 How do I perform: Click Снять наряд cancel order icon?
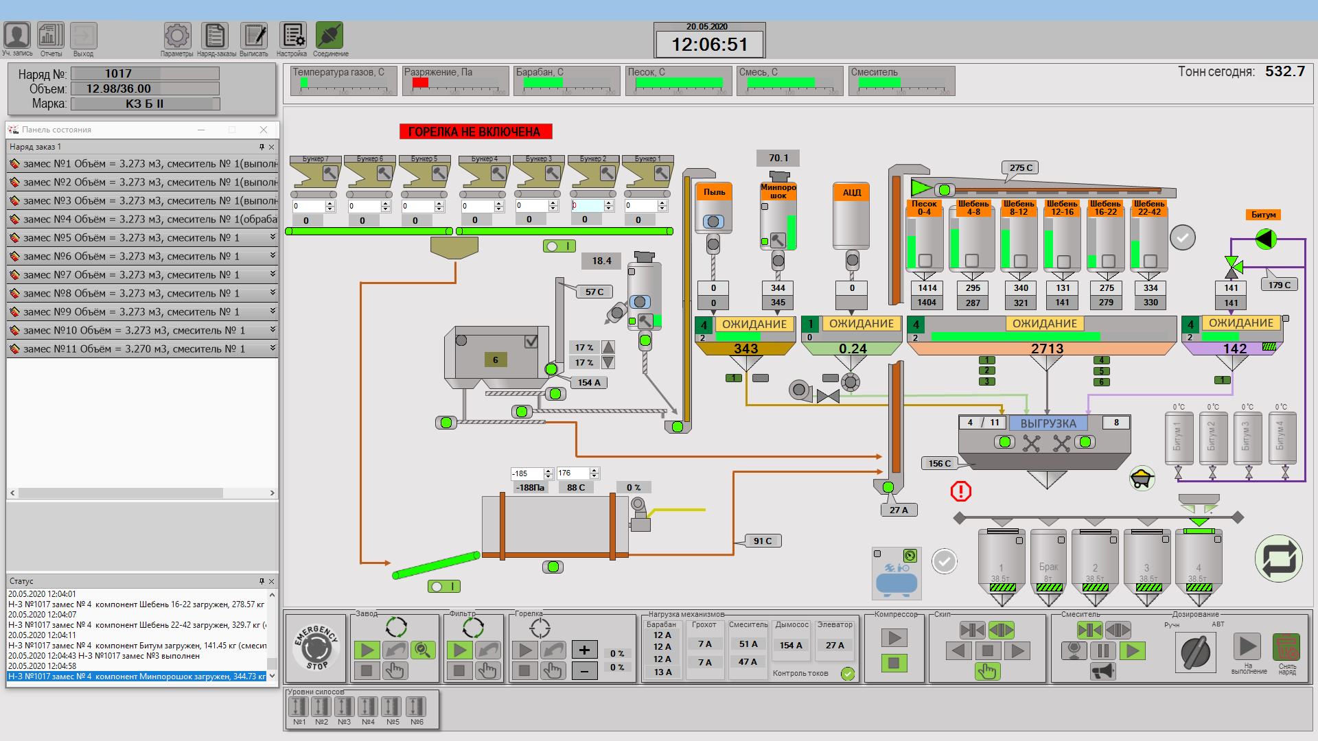(1286, 647)
